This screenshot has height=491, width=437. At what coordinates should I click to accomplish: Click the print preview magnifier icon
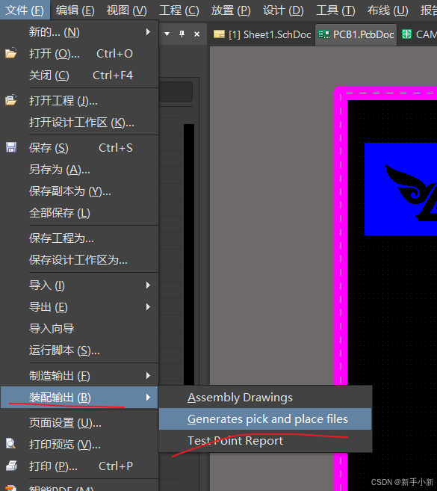pyautogui.click(x=11, y=444)
